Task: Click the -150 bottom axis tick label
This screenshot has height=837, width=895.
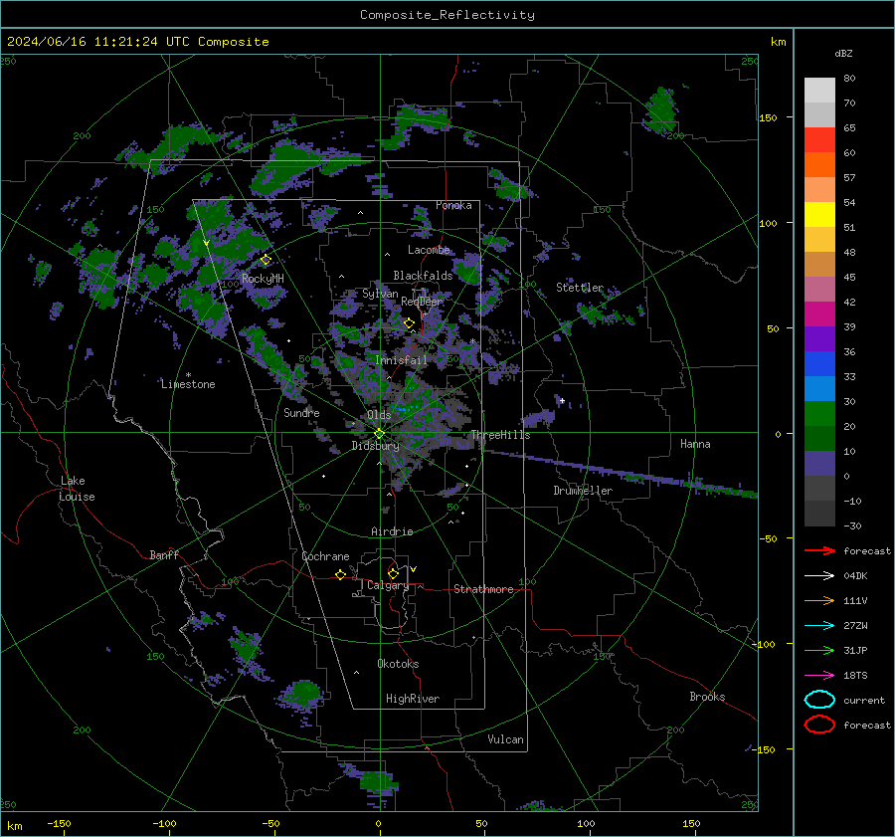Action: point(59,823)
